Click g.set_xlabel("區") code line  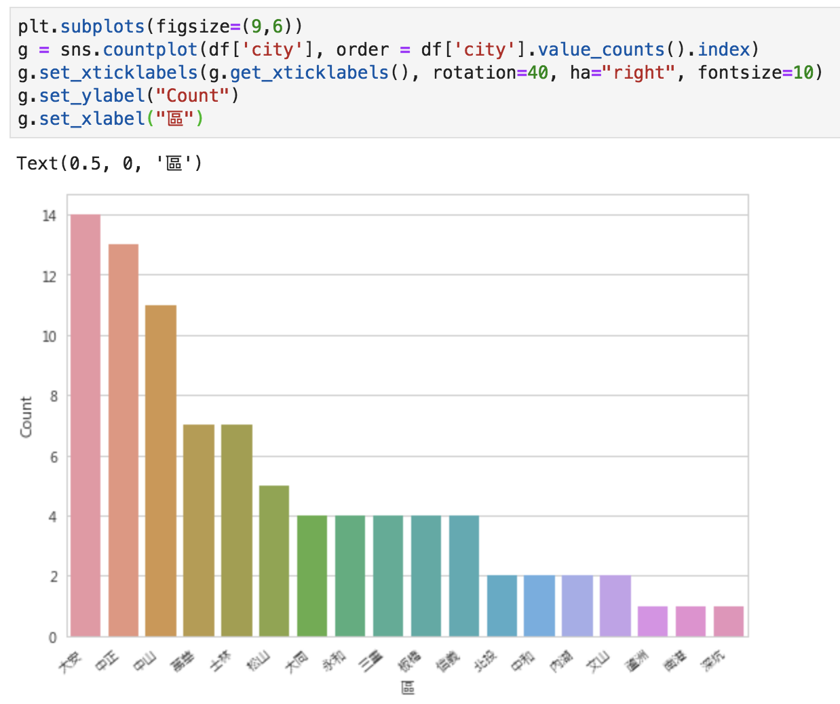point(111,119)
